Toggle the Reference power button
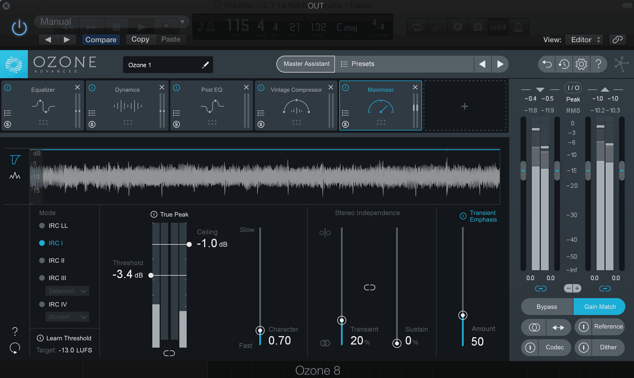Viewport: 634px width, 378px height. point(584,327)
